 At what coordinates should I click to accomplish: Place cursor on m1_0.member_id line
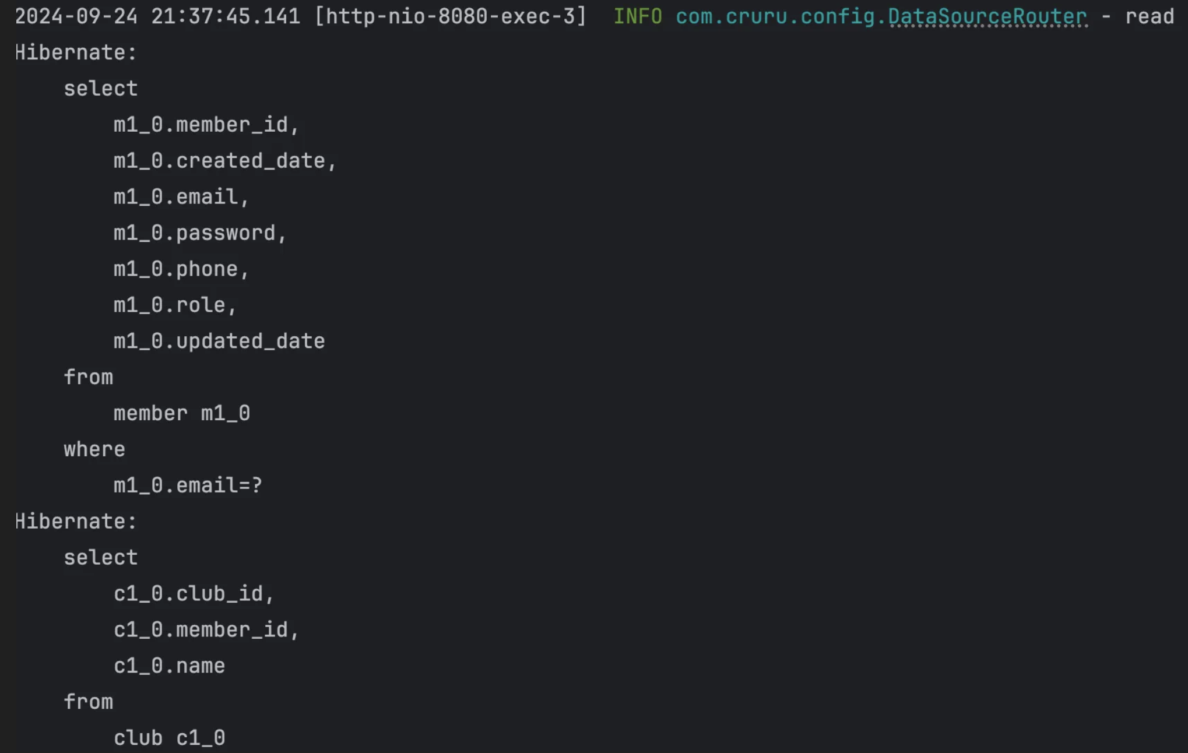point(206,125)
